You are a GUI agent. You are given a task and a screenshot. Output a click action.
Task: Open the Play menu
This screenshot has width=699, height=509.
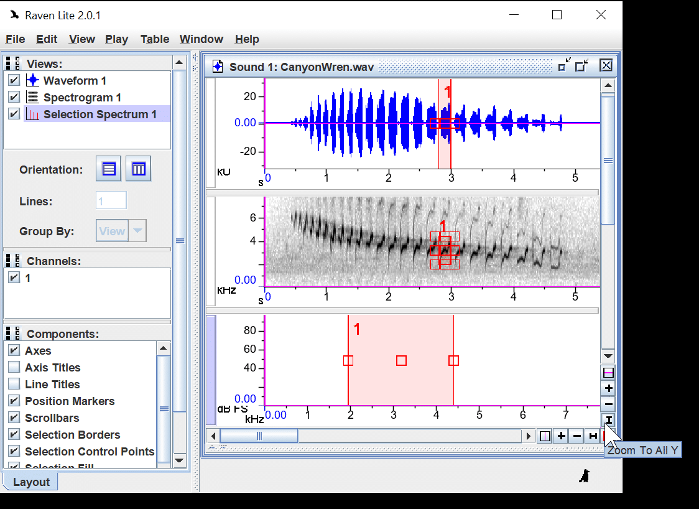116,39
